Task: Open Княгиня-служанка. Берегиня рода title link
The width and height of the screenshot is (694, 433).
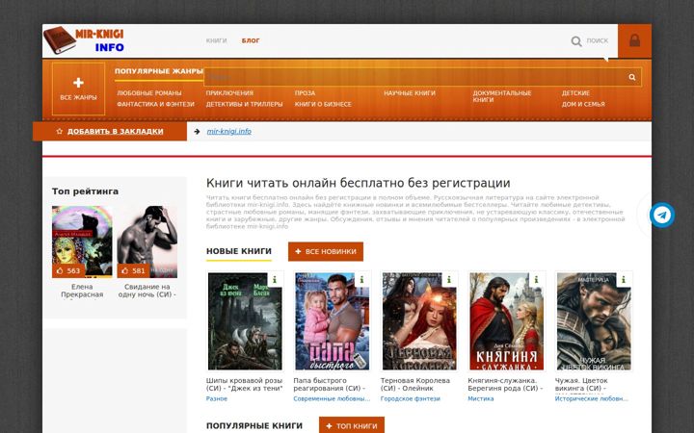Action: click(505, 384)
